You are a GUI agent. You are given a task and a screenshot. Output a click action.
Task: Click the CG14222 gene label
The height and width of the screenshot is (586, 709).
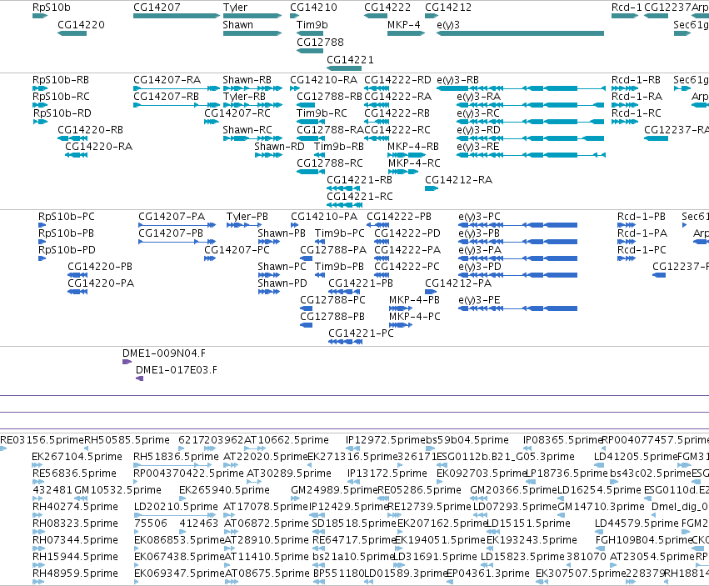(x=387, y=8)
